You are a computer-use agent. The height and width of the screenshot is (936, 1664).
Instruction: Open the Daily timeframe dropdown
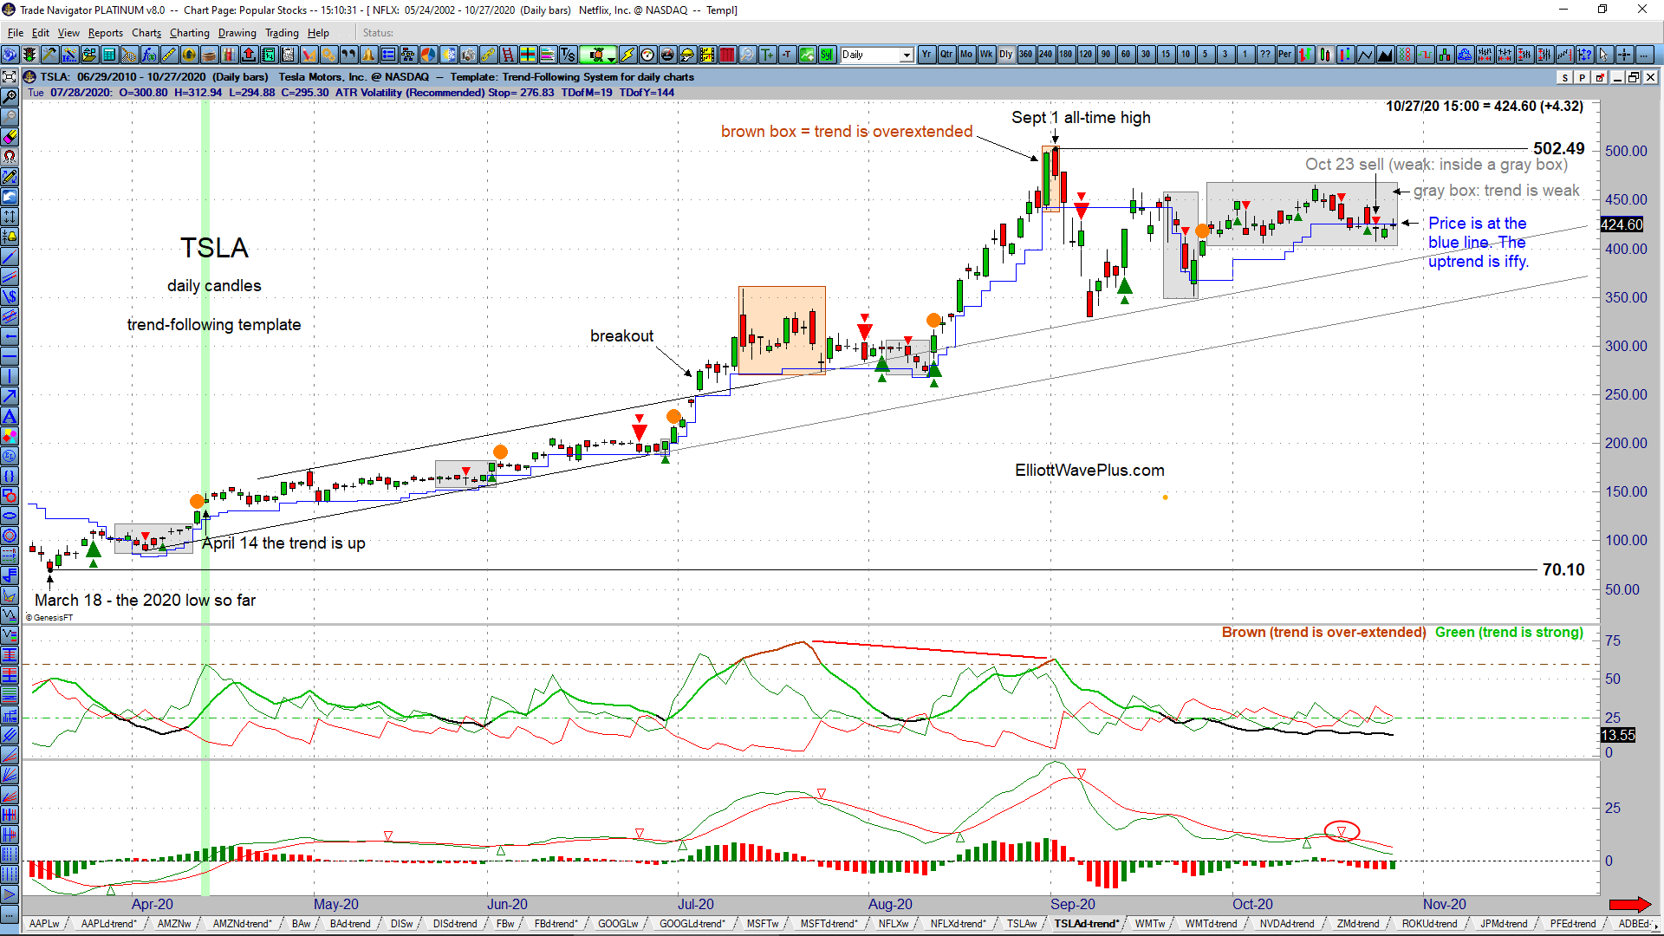[907, 55]
